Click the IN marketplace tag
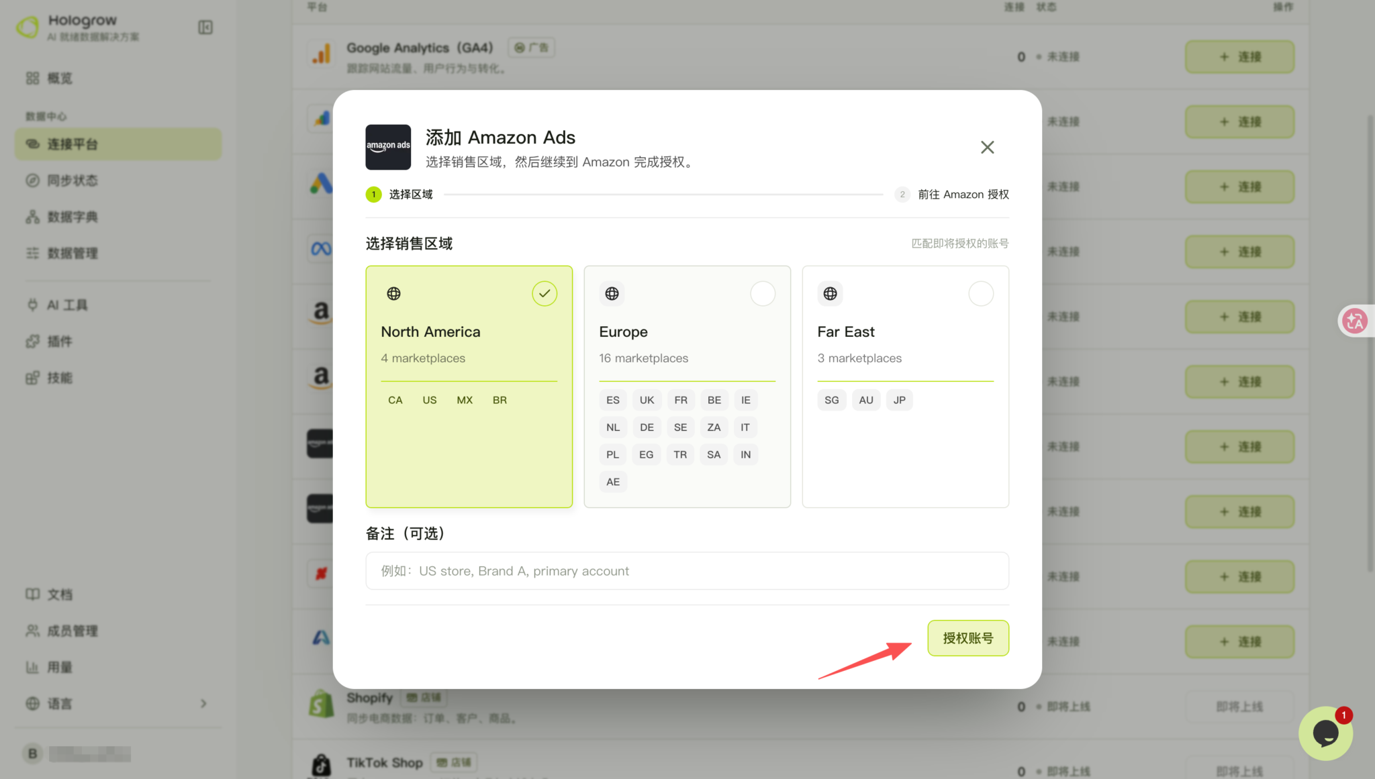Image resolution: width=1375 pixels, height=779 pixels. tap(745, 455)
